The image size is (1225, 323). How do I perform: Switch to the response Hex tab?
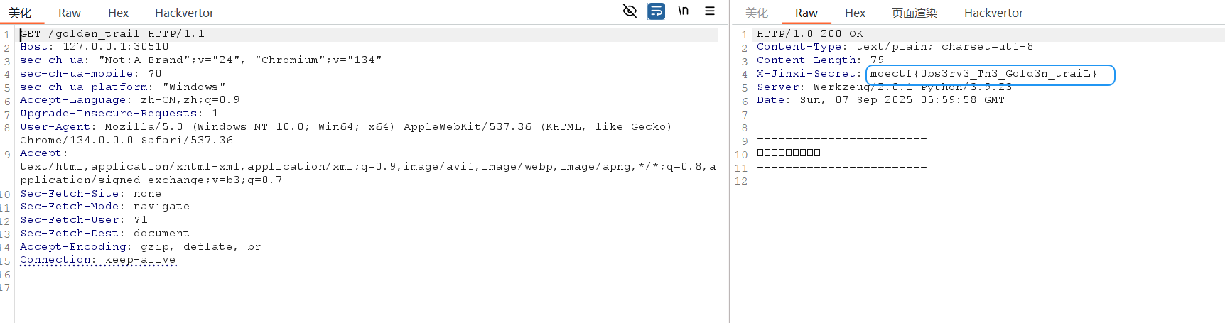(856, 13)
